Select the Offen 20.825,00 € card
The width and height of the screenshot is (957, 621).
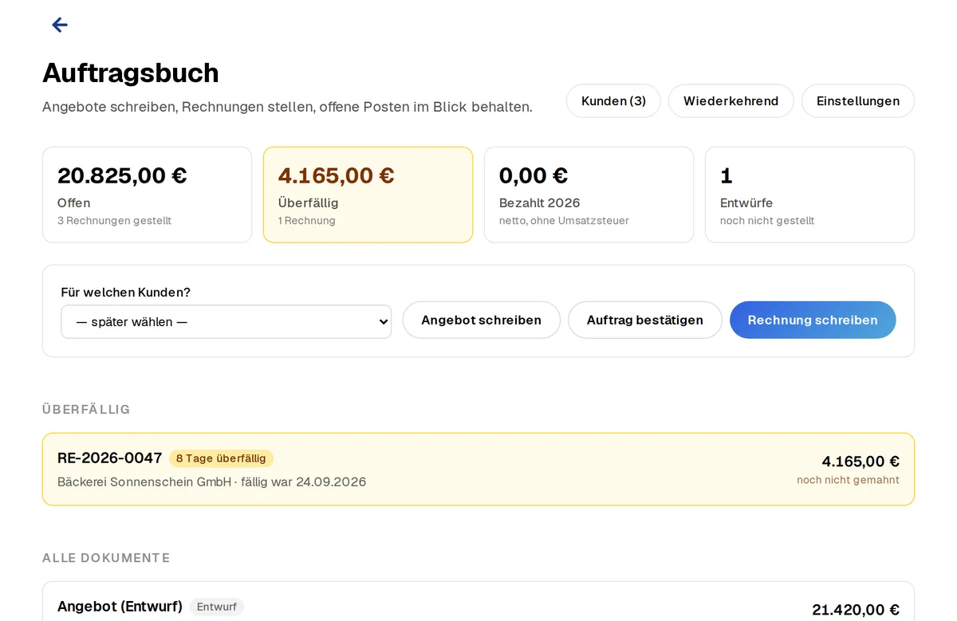[x=147, y=195]
